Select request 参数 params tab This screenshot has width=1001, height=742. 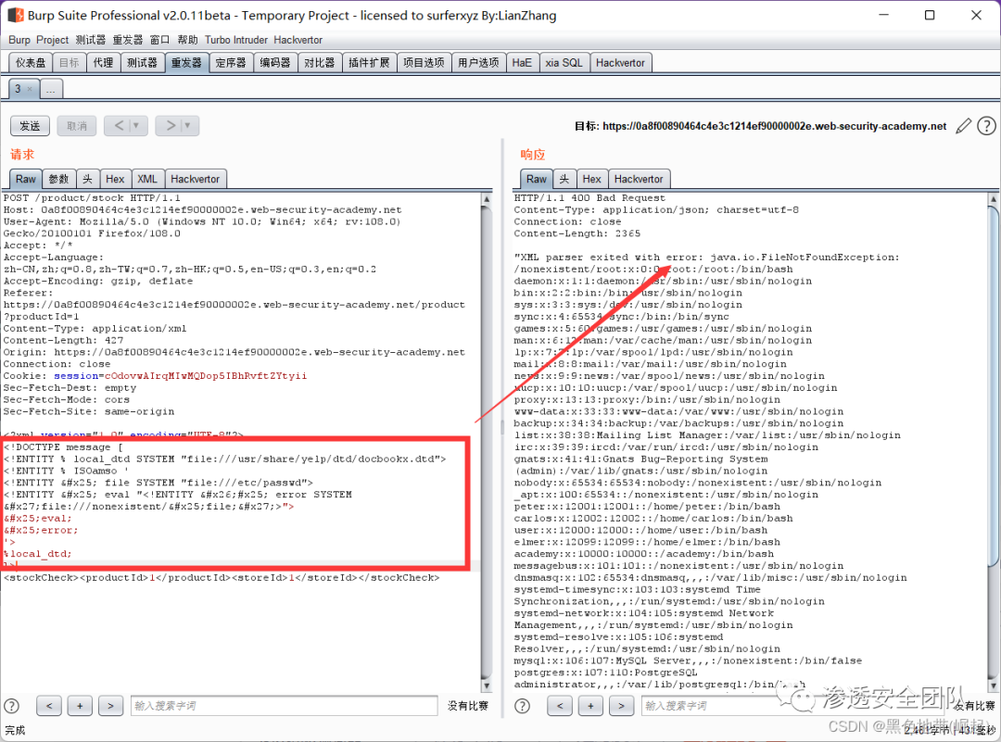point(58,180)
